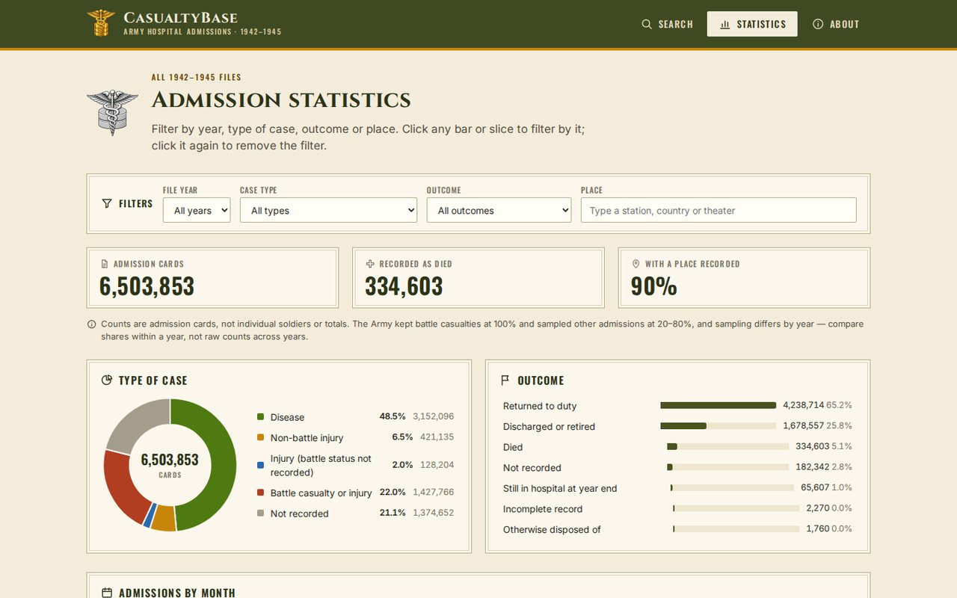The height and width of the screenshot is (598, 957).
Task: Click the pie chart icon beside Type of Case
Action: [107, 380]
